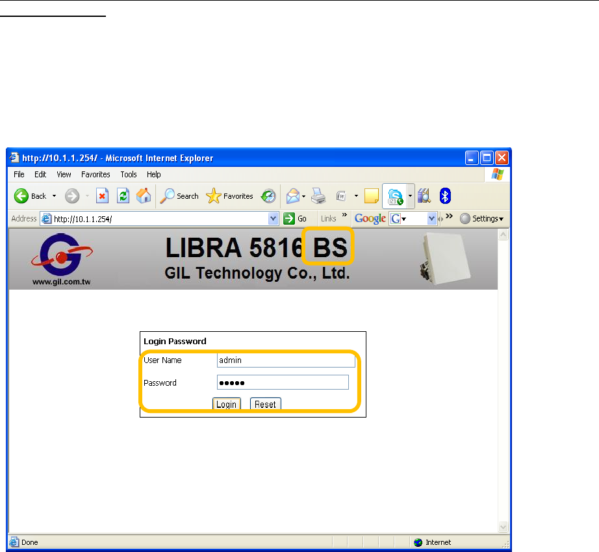Expand the Mail icon dropdown arrow
The height and width of the screenshot is (552, 599).
[303, 197]
